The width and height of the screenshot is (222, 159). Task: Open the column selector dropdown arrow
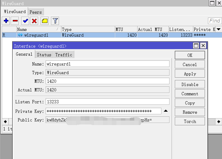[218, 29]
